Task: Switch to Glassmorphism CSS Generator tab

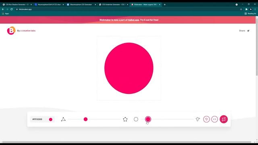Action: [81, 4]
